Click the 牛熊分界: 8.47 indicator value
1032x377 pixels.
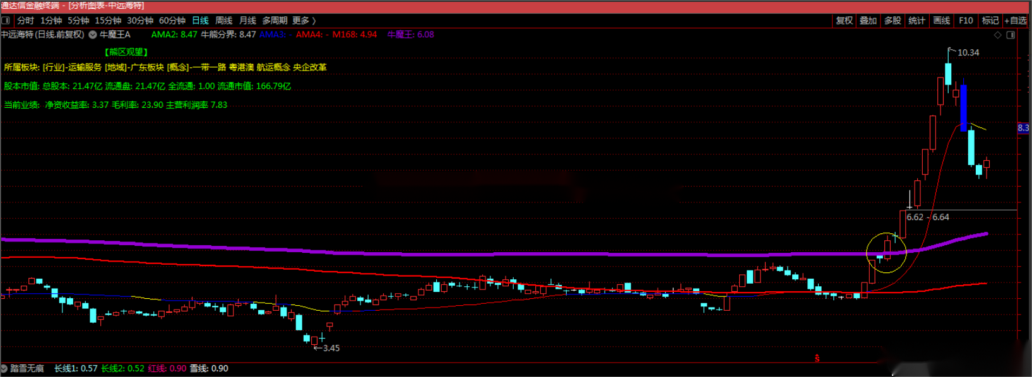coord(228,35)
